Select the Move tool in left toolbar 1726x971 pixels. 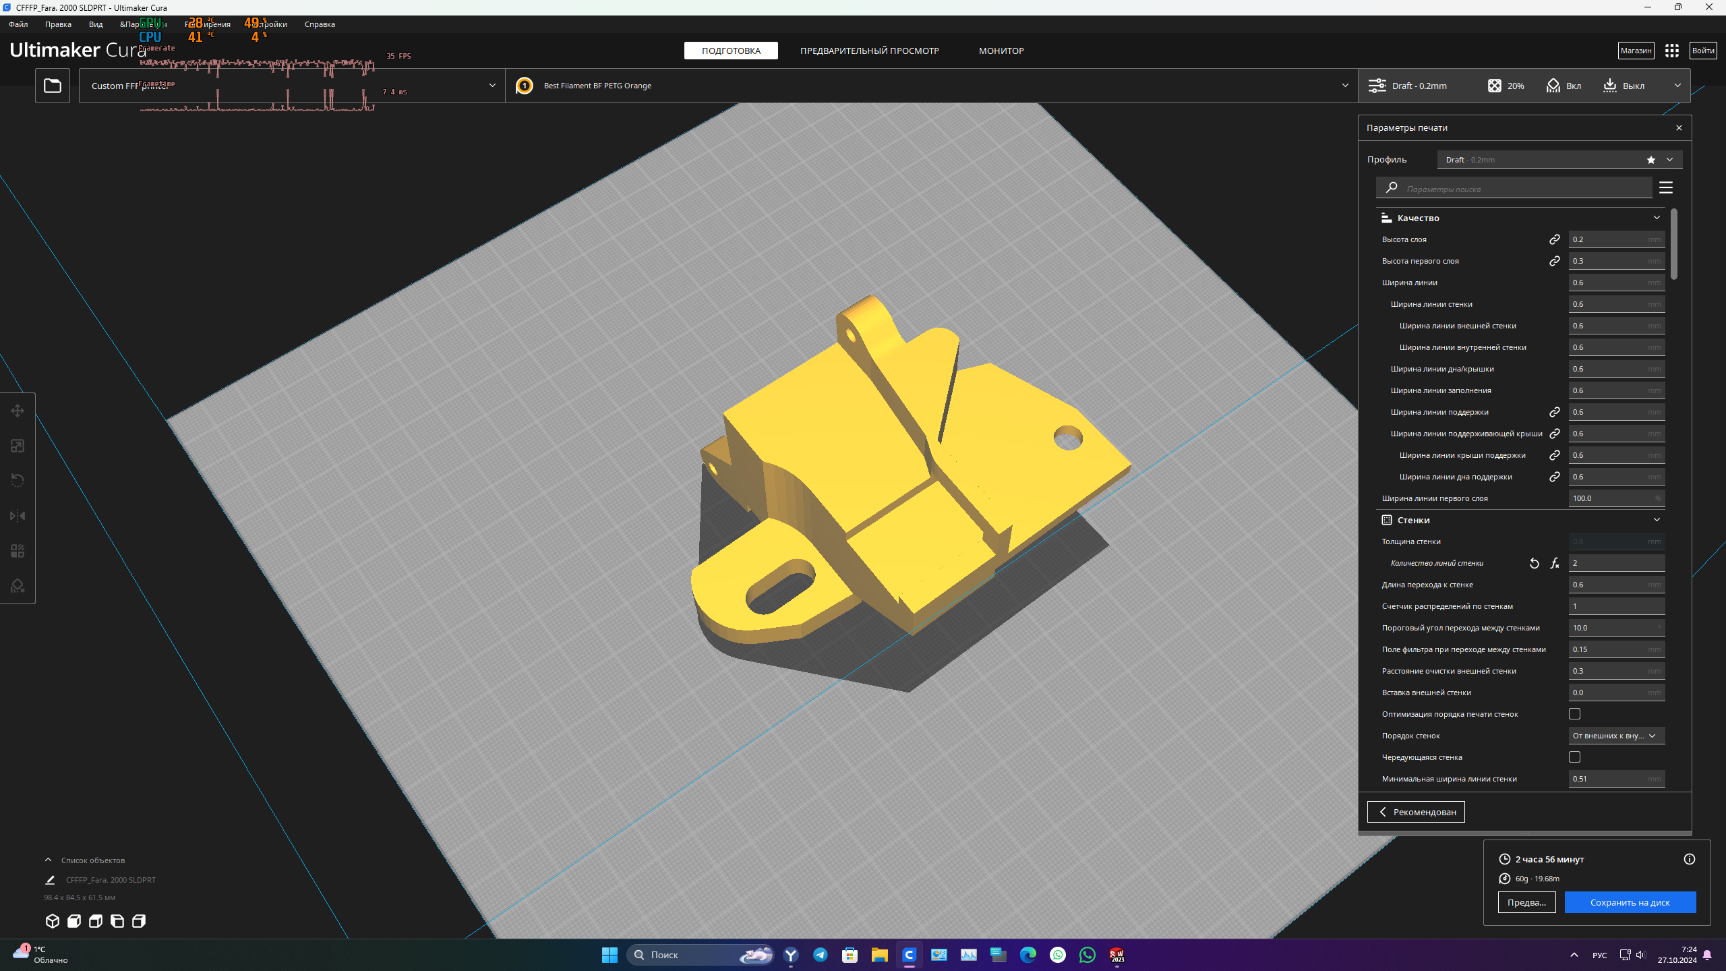coord(18,411)
